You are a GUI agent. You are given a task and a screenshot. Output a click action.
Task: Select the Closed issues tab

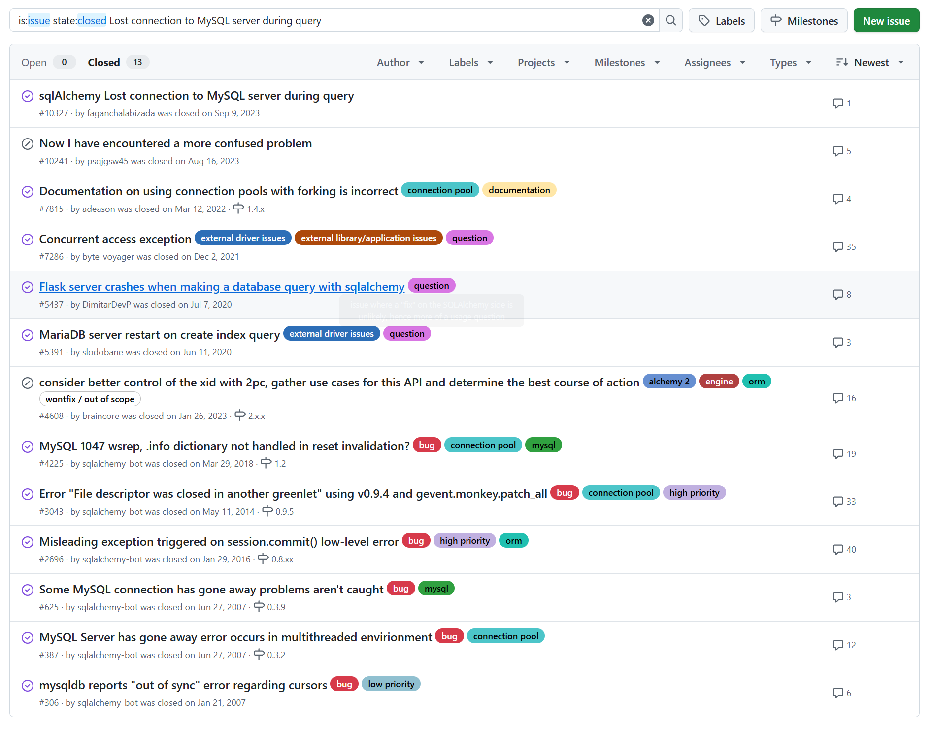(x=104, y=62)
